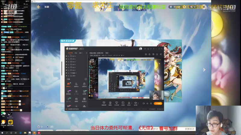Click the 祈愿10次 wish button
Image resolution: width=241 pixels, height=135 pixels.
pyautogui.click(x=190, y=129)
